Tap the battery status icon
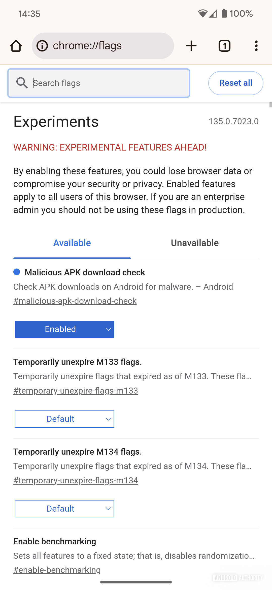 (224, 13)
